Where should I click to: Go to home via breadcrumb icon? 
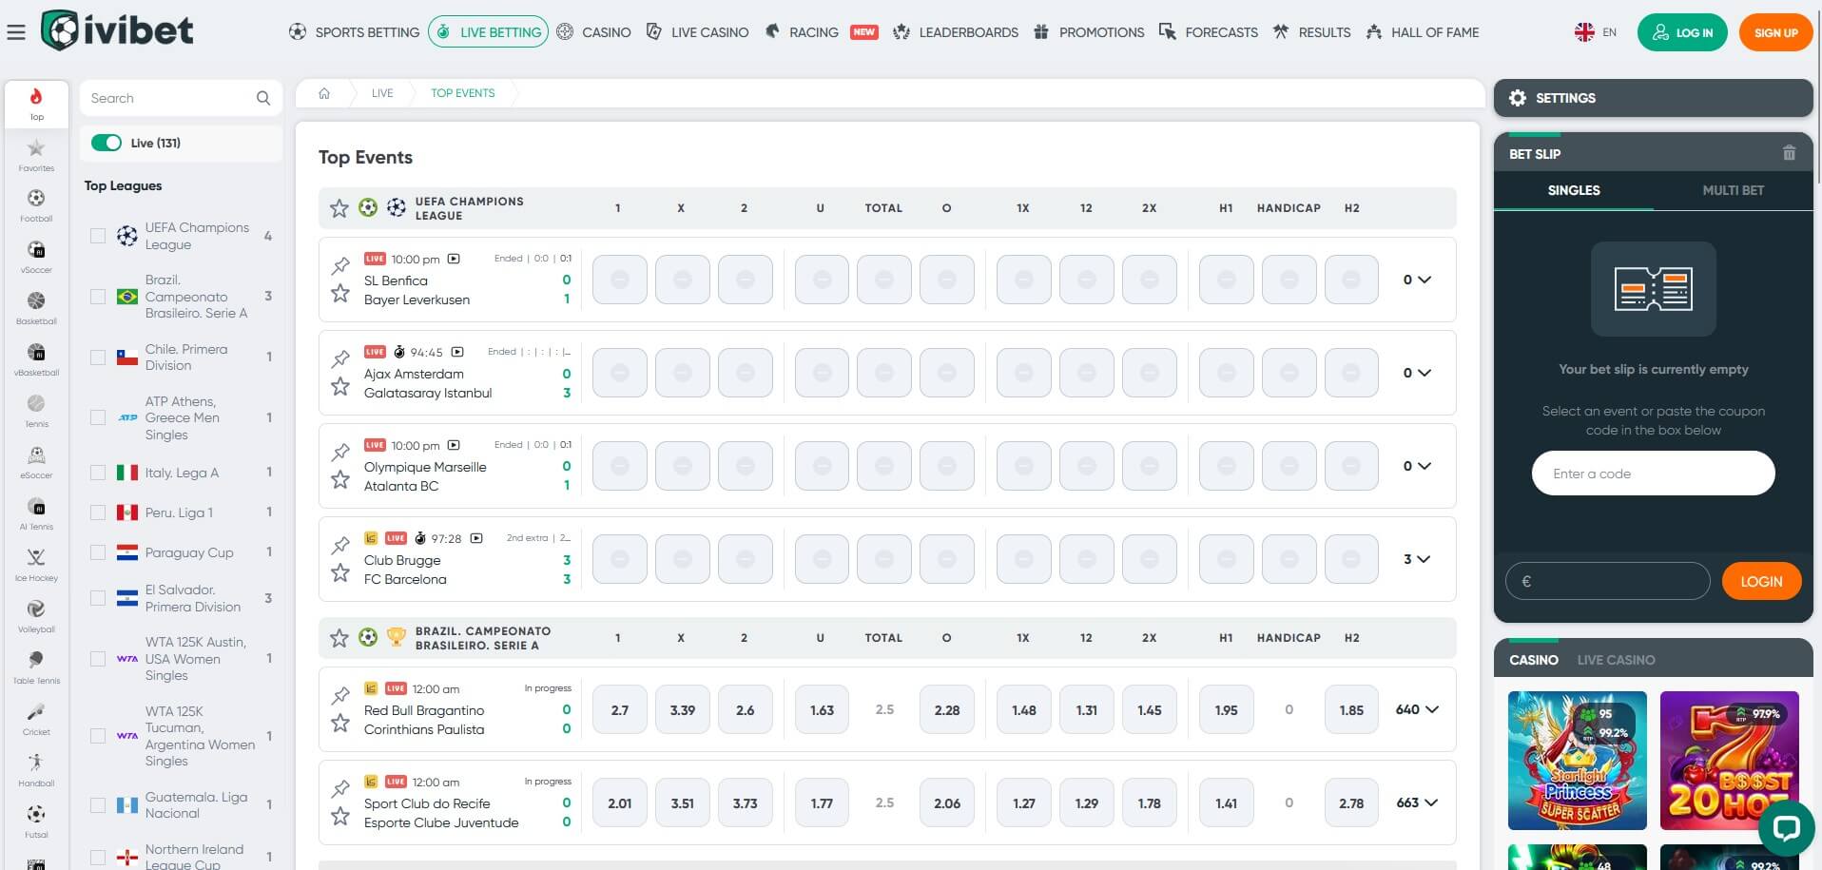(x=324, y=93)
